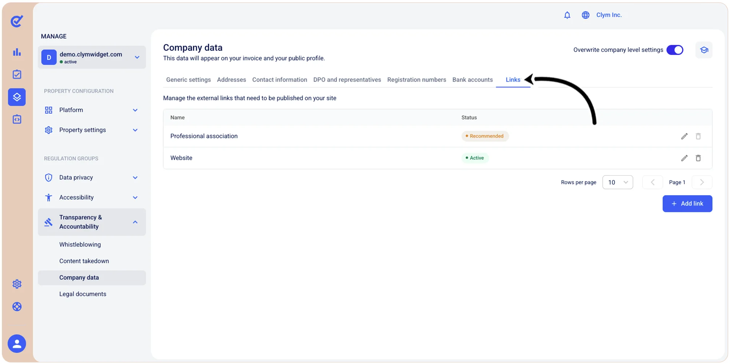Expand the Data privacy group
The image size is (730, 364).
92,178
